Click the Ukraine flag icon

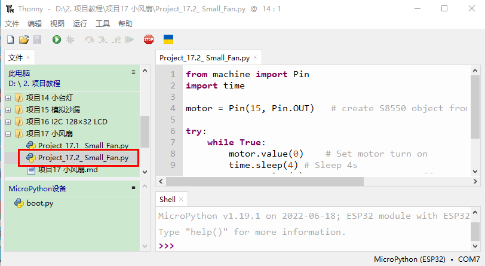pos(168,39)
